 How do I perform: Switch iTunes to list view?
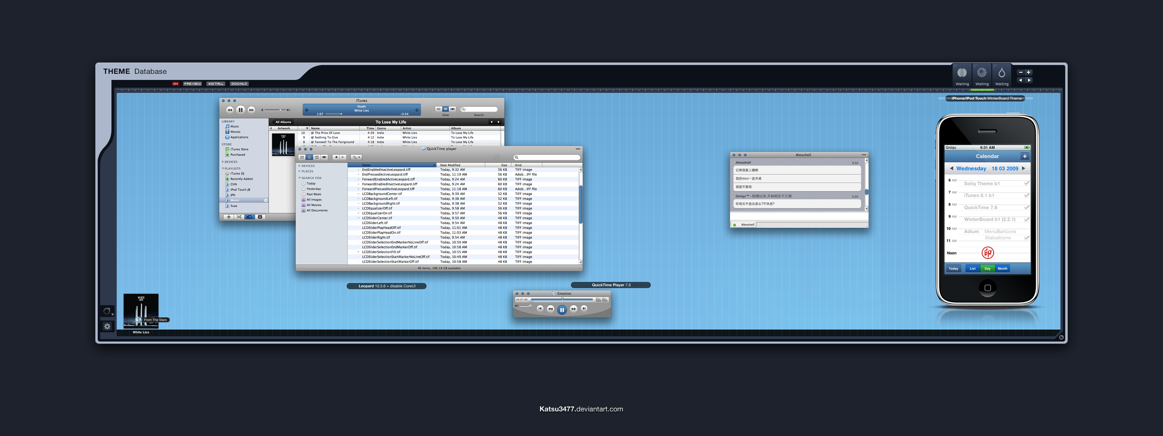click(x=439, y=109)
